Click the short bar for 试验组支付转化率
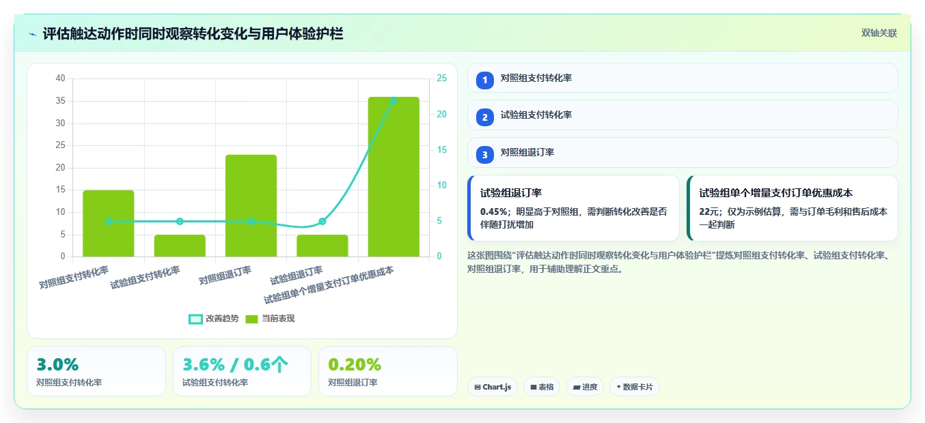 click(x=180, y=246)
